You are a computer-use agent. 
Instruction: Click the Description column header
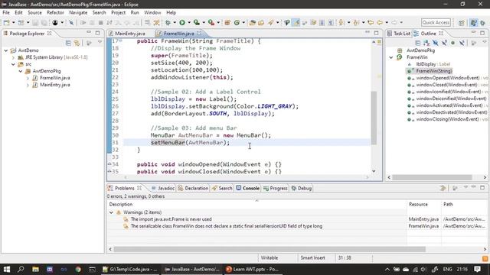click(121, 204)
